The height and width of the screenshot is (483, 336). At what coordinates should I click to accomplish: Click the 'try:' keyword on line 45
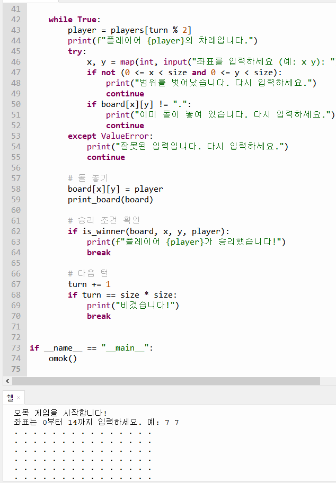[77, 51]
